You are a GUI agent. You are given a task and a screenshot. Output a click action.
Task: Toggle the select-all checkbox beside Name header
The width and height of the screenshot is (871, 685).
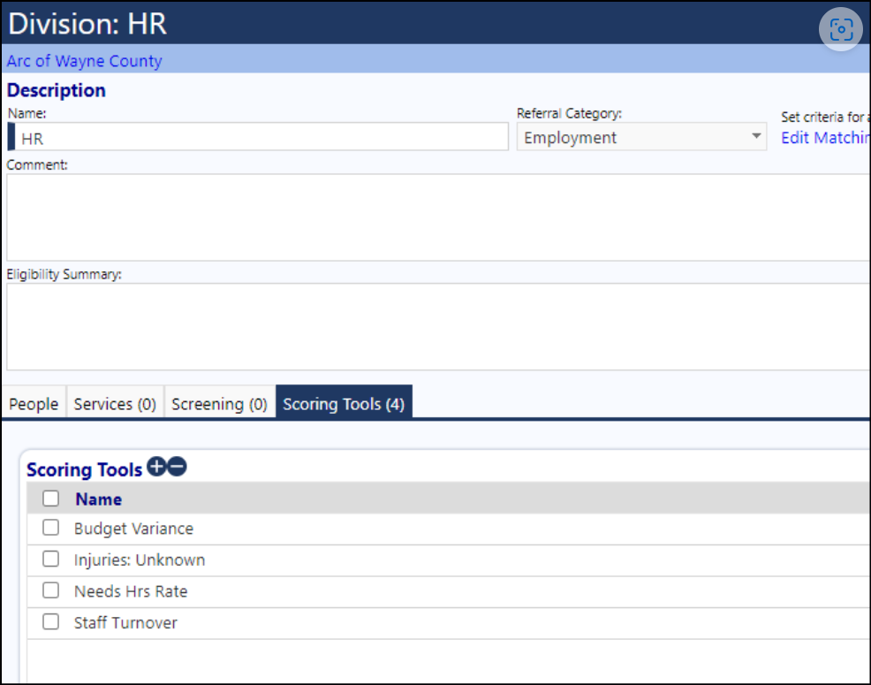click(50, 499)
